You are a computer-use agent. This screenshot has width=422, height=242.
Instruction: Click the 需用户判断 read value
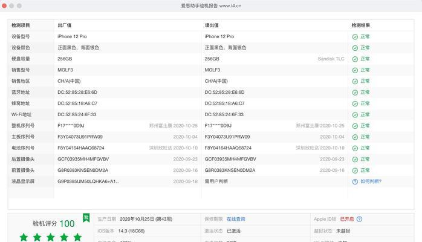pos(216,181)
